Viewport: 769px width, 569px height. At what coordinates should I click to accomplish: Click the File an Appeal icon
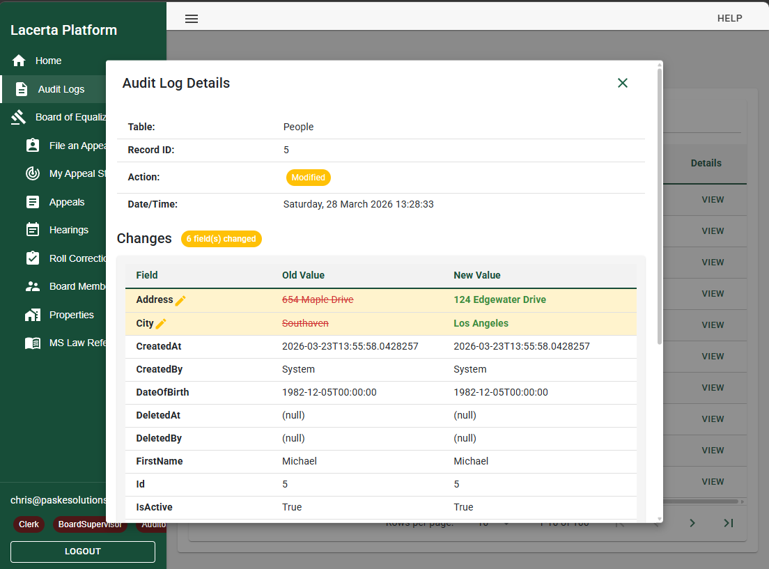32,145
